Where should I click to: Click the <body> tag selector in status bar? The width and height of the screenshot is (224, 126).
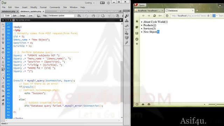5,124
